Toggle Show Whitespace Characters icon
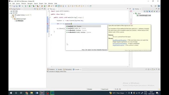The image size is (169, 95). click(x=66, y=6)
